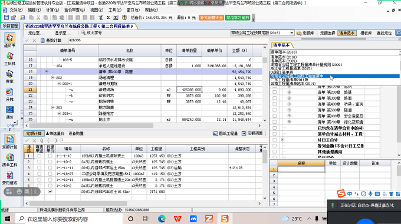
Task: Click the first empty 名称 cell in the lower-right table
Action: point(301,169)
